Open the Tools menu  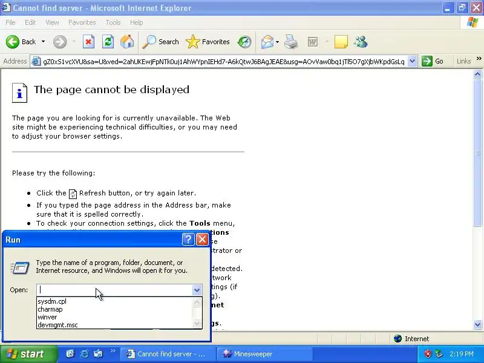point(113,22)
